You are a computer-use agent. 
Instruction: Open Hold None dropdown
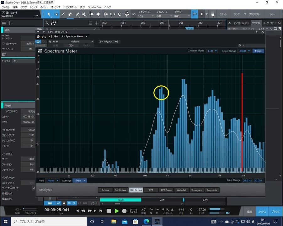point(52,180)
